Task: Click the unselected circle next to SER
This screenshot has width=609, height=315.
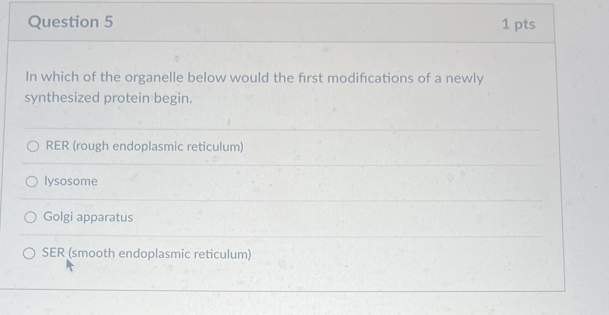Action: [x=29, y=254]
